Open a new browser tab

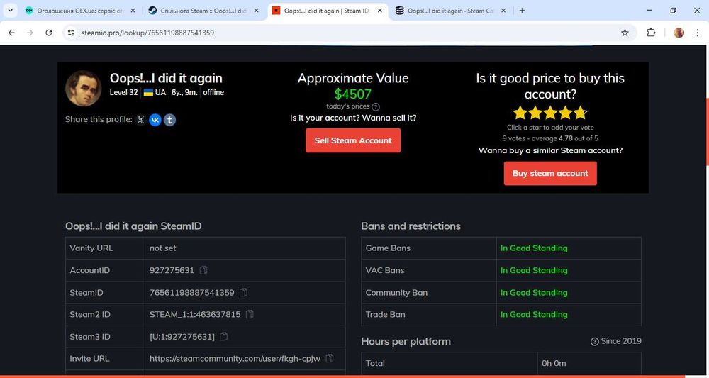(522, 11)
